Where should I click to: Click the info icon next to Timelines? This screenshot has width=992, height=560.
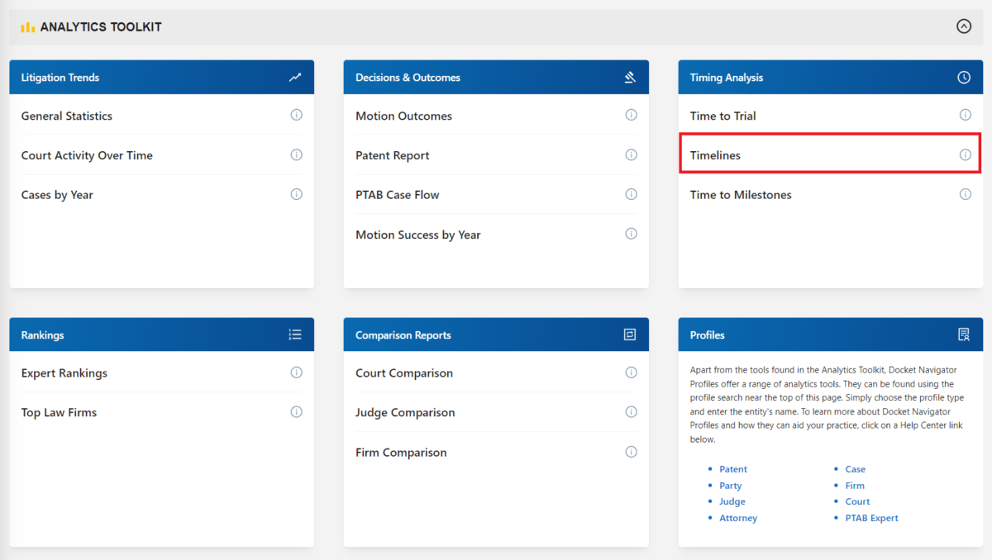click(965, 154)
